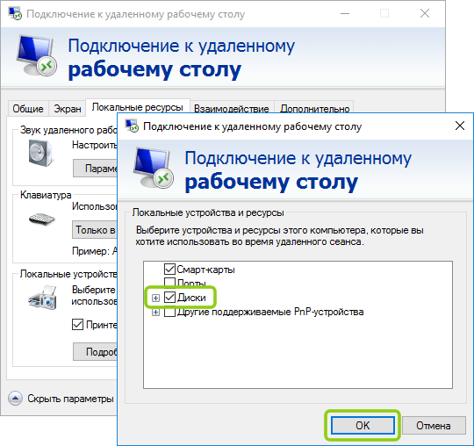
Task: Click the OK button in the front dialog
Action: coord(363,426)
